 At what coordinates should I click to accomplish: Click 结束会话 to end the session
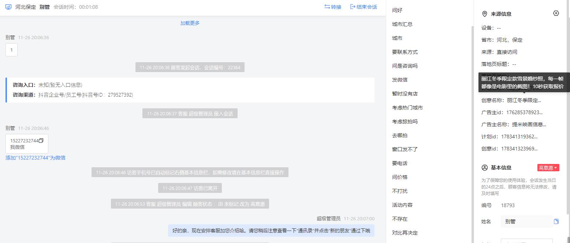(364, 7)
